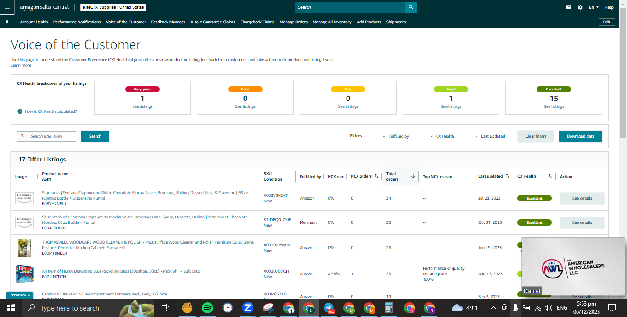This screenshot has height=317, width=627.
Task: Open Task View in the taskbar
Action: coord(166,308)
